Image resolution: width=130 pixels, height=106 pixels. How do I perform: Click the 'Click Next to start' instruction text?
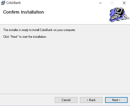(25, 37)
